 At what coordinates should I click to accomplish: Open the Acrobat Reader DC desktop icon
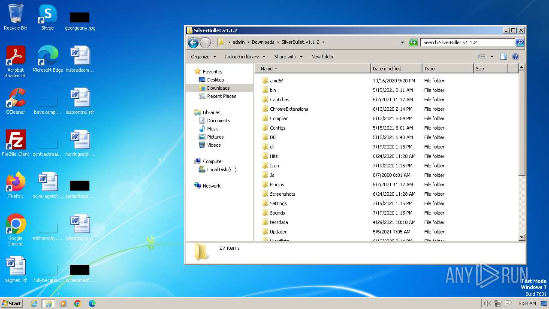(x=15, y=62)
